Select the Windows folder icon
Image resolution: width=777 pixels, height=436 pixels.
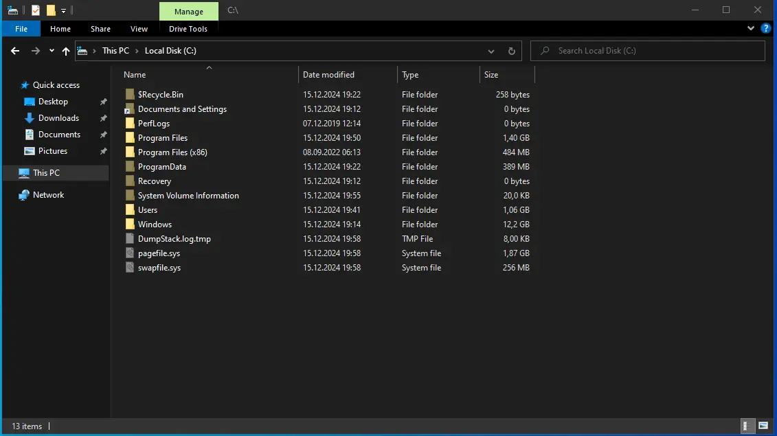click(x=130, y=224)
